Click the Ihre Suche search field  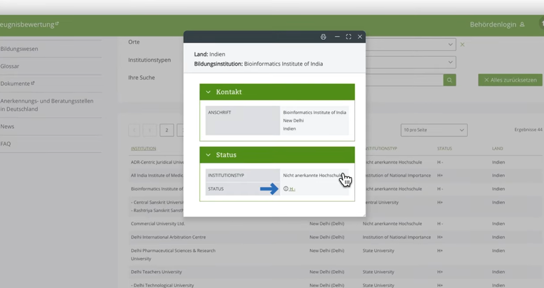404,80
